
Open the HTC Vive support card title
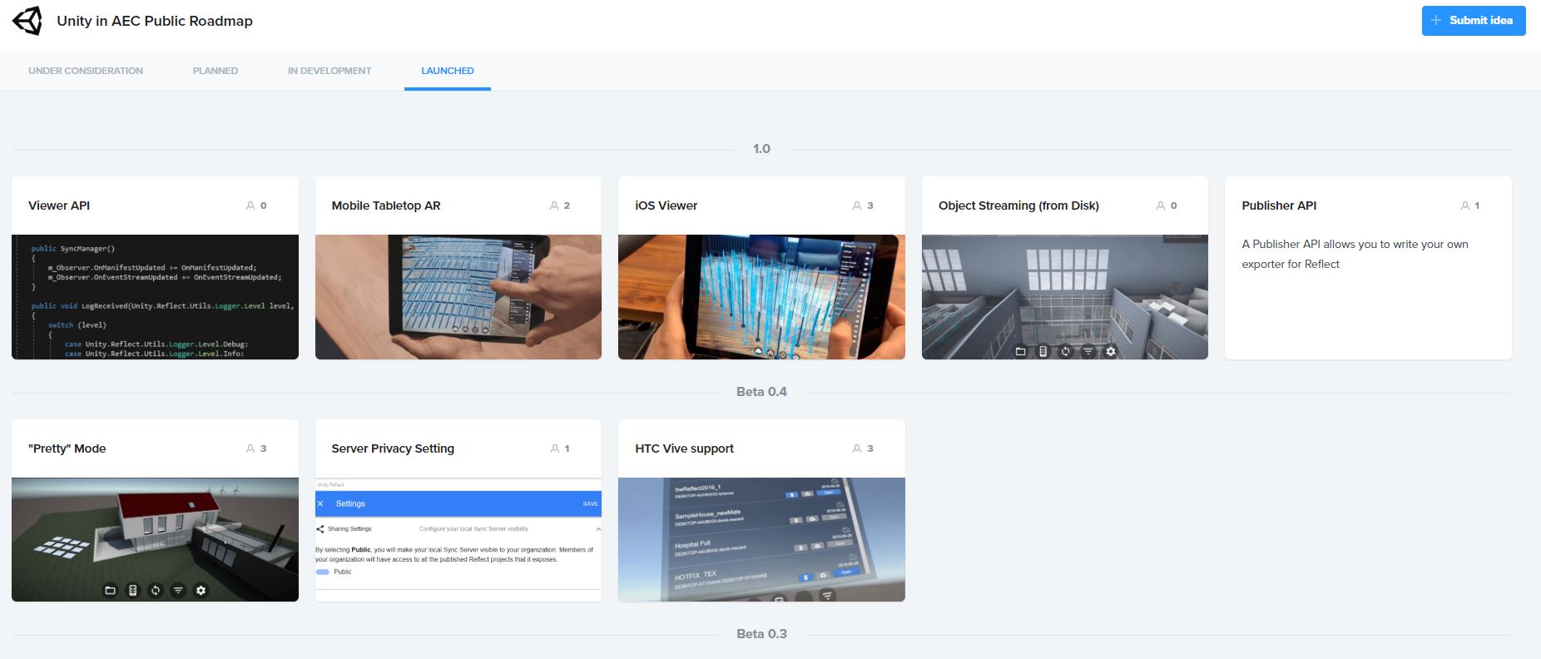tap(684, 448)
